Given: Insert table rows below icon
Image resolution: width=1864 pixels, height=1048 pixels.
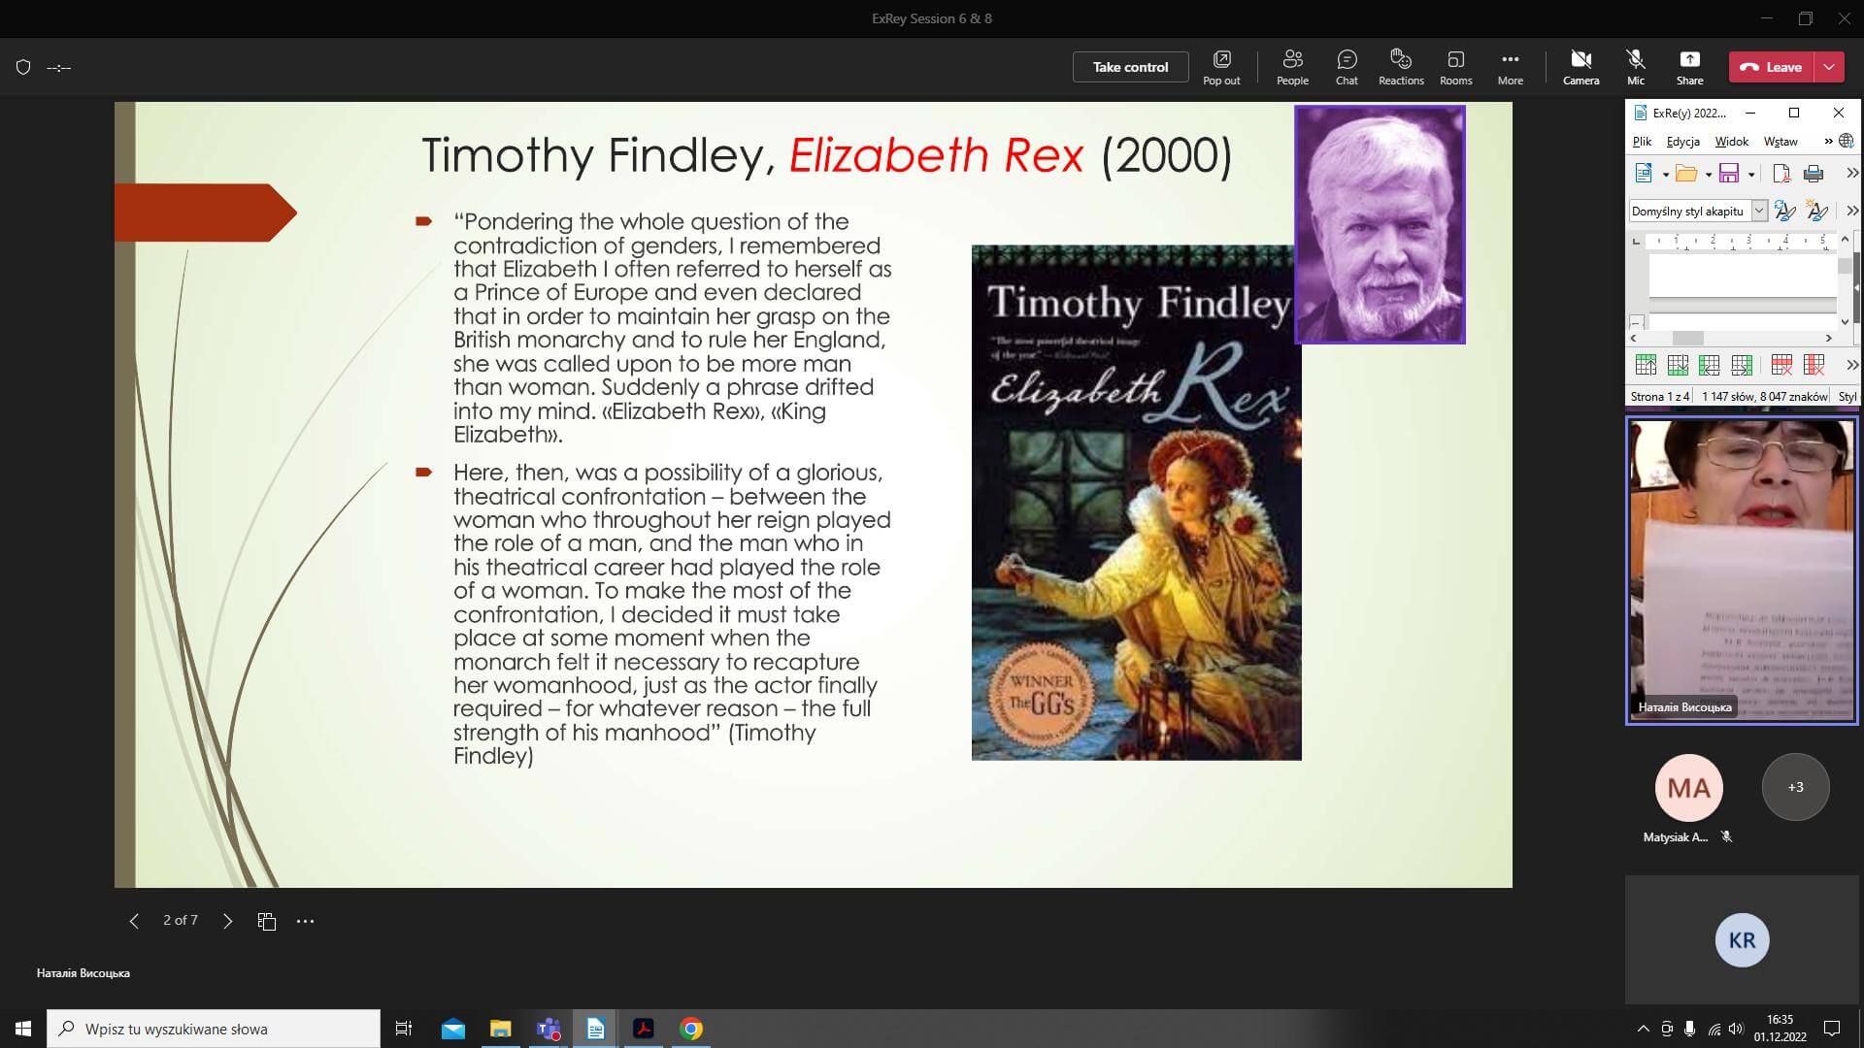Looking at the screenshot, I should 1678,365.
